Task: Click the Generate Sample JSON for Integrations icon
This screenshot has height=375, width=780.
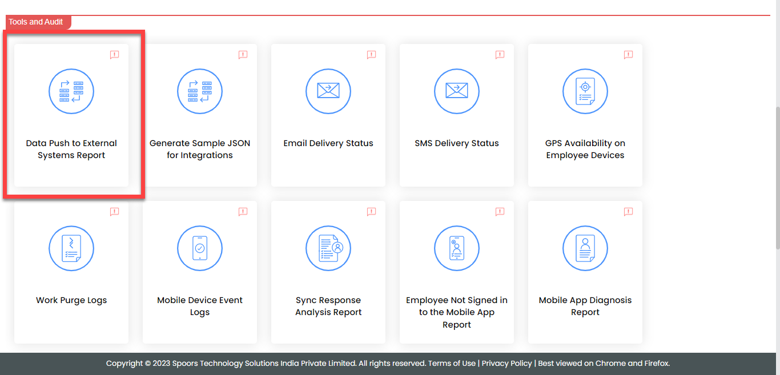Action: click(x=200, y=91)
